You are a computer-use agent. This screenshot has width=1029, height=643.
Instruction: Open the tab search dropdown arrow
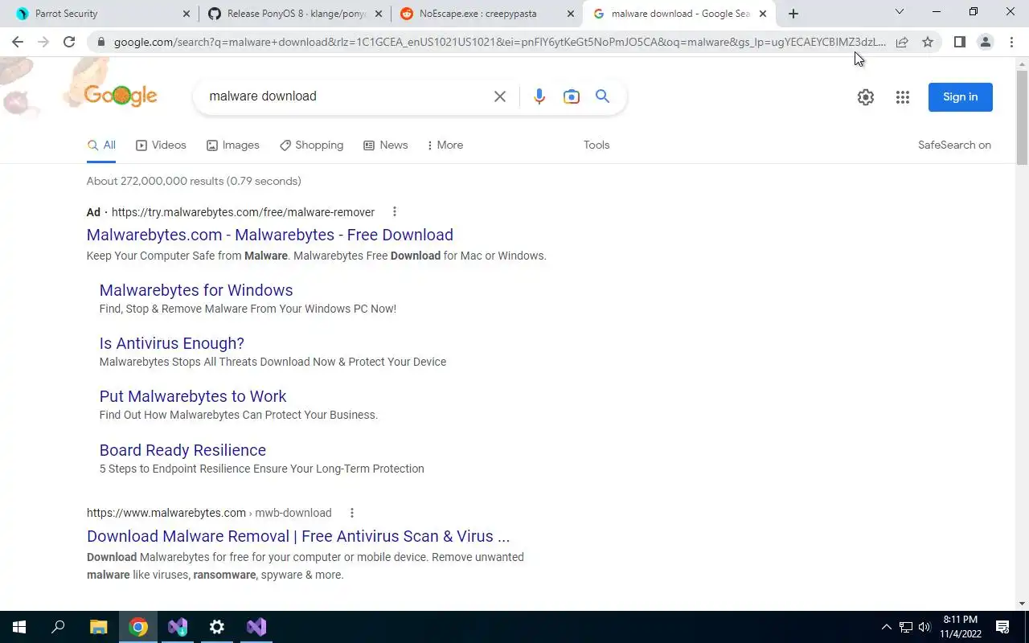[x=900, y=12]
